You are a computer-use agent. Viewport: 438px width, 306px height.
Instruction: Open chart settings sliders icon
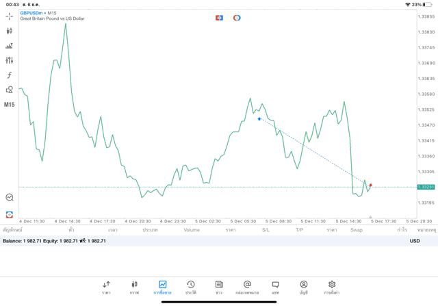point(10,60)
